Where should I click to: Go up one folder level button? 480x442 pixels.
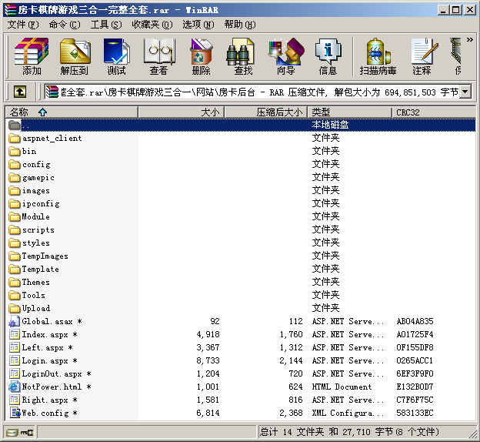[x=20, y=92]
